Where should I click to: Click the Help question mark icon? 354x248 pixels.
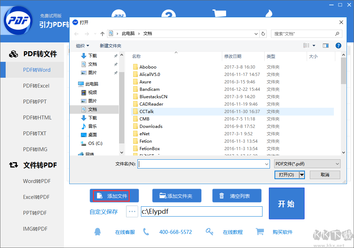click(x=338, y=45)
